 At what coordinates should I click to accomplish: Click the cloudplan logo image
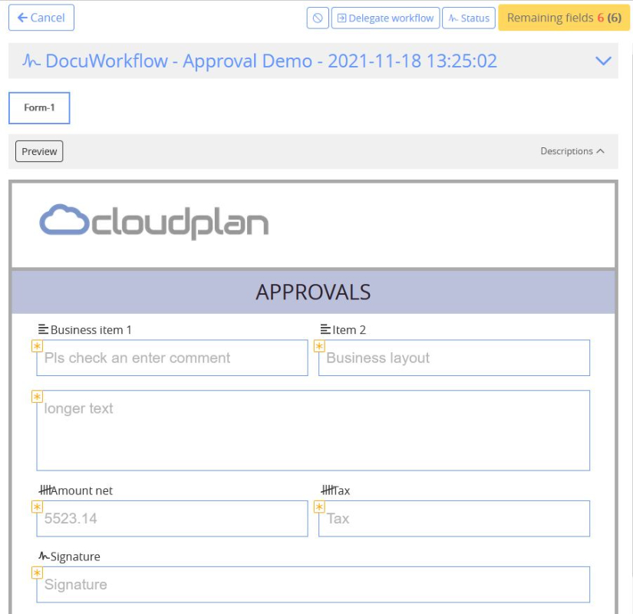coord(153,222)
